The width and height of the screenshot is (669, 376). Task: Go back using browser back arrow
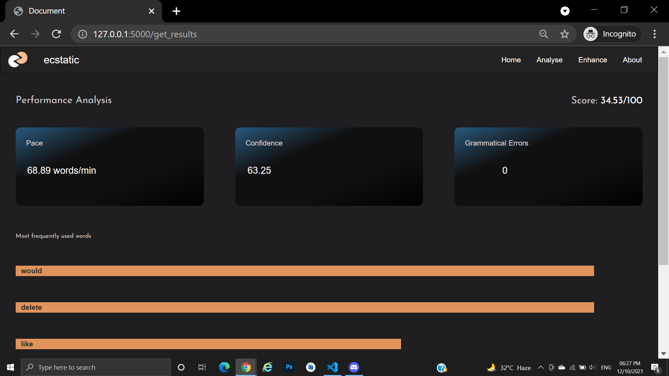(x=14, y=34)
